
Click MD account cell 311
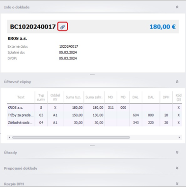111,108
